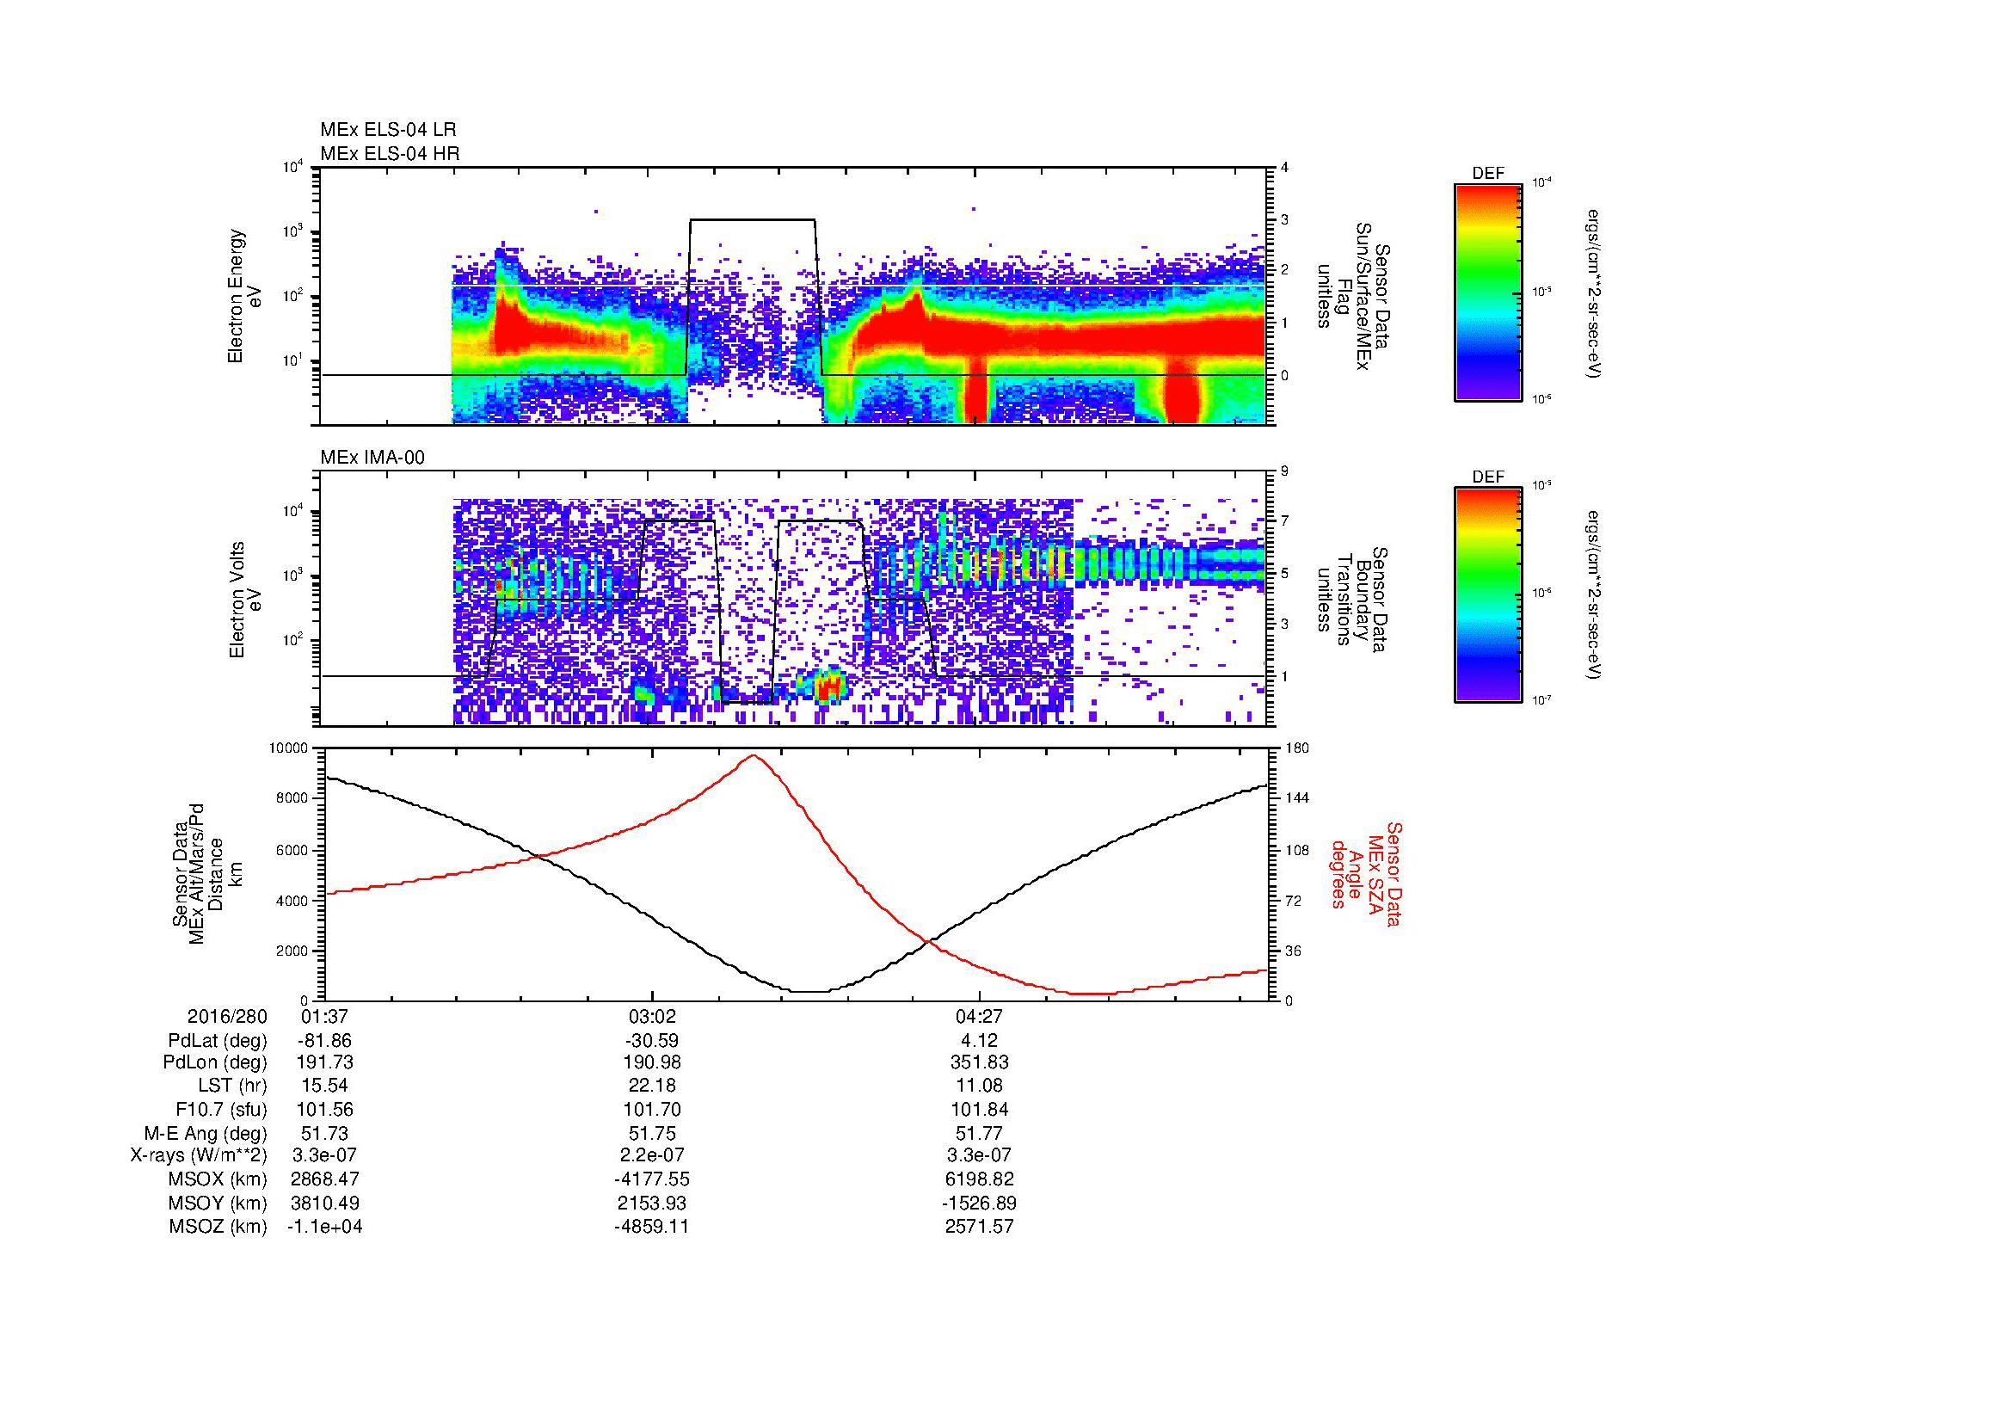The image size is (2012, 1422).
Task: Click the '04:27' time tick label
Action: pyautogui.click(x=980, y=1016)
